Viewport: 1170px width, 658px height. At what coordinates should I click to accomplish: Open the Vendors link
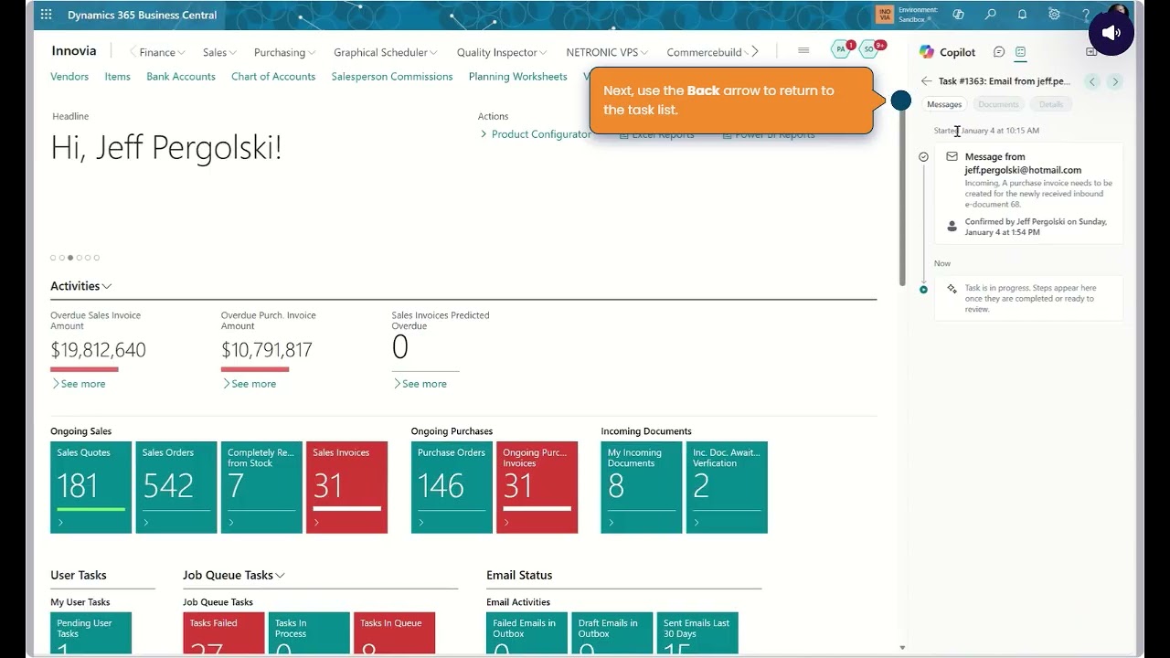[69, 77]
